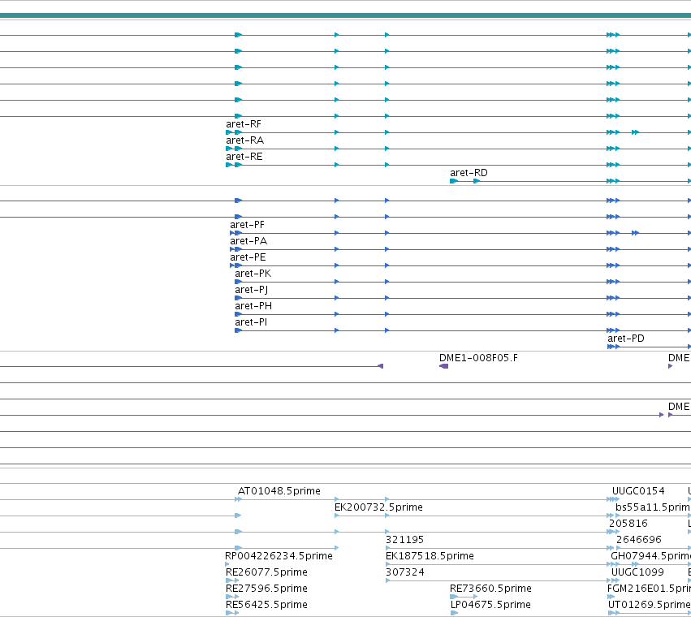
Task: Pick the aret-RE transcript label
Action: tap(244, 157)
